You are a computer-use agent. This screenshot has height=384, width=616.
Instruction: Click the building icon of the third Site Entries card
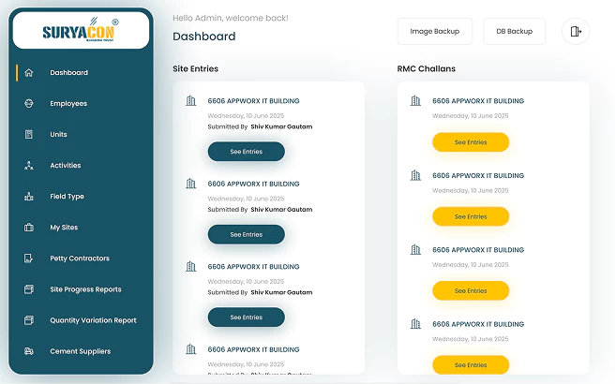[x=191, y=266]
